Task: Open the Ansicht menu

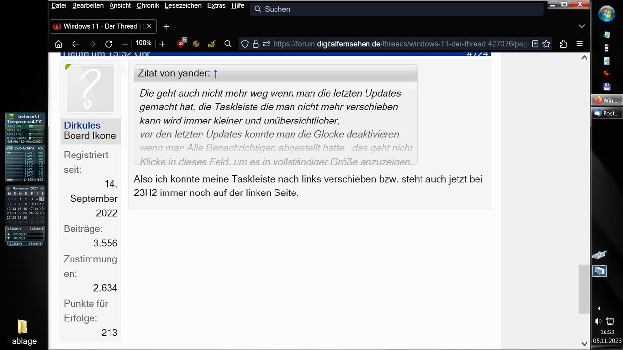Action: [120, 5]
